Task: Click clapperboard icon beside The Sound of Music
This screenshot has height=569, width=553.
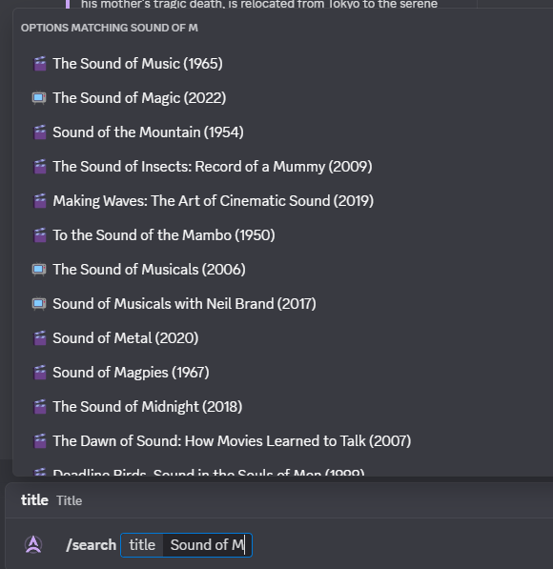Action: pos(40,64)
